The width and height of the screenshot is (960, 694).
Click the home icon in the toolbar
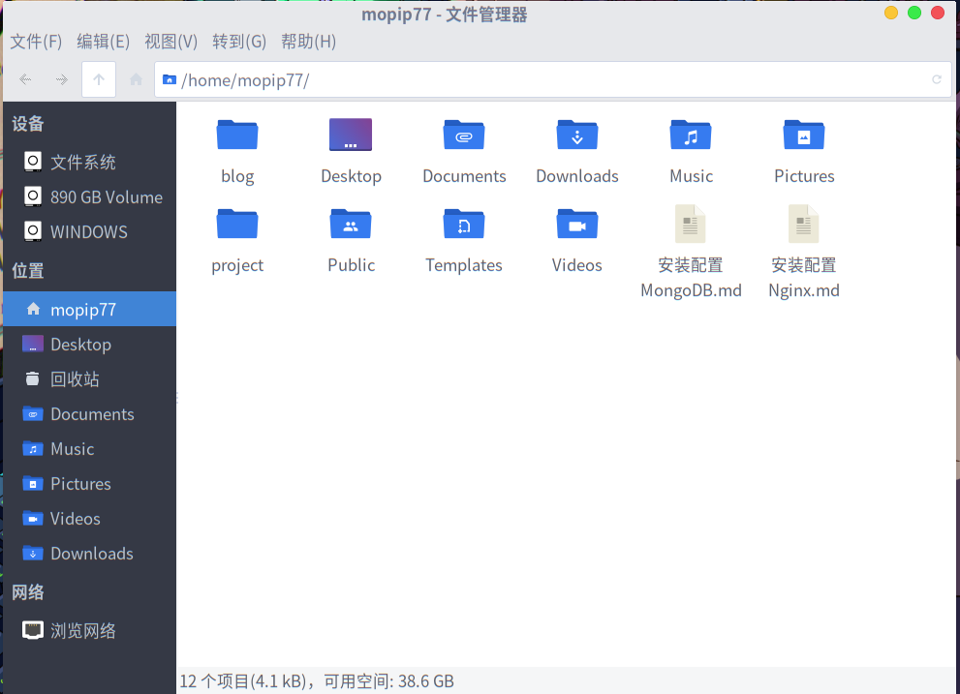point(135,79)
